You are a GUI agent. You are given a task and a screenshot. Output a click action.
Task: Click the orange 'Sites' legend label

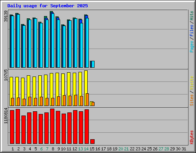(191, 100)
